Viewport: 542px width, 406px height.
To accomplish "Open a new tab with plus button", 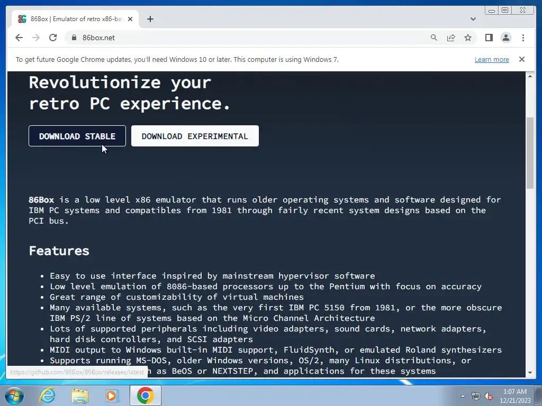I will point(150,19).
